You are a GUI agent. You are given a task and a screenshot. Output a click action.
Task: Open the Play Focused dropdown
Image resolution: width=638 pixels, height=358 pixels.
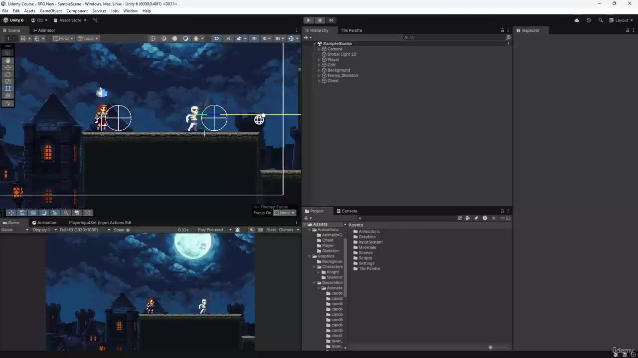point(214,230)
